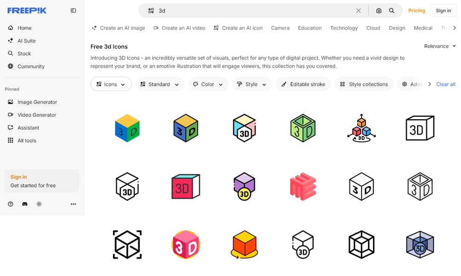Open the Color filter dropdown
This screenshot has height=276, width=461.
coord(208,84)
